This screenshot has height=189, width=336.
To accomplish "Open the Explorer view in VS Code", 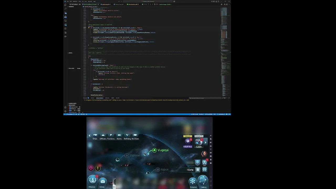I will click(65, 5).
